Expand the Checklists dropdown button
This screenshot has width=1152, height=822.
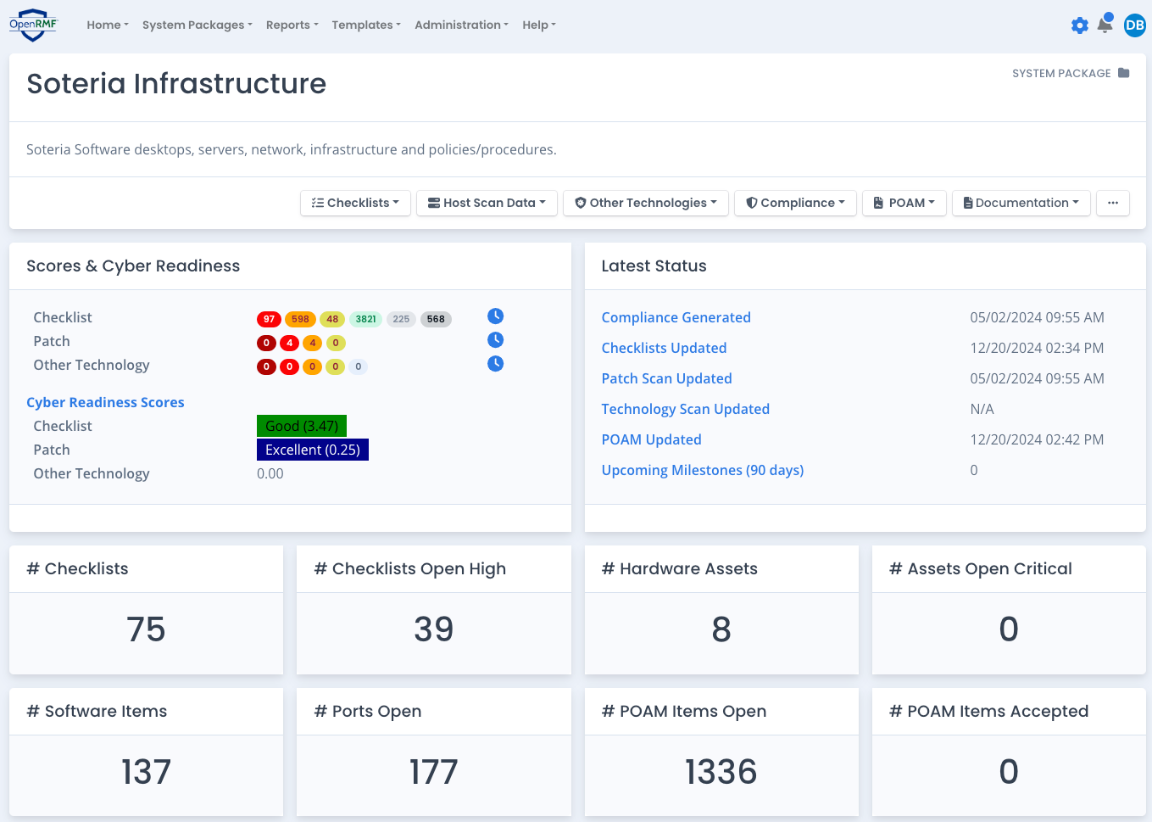(x=355, y=203)
